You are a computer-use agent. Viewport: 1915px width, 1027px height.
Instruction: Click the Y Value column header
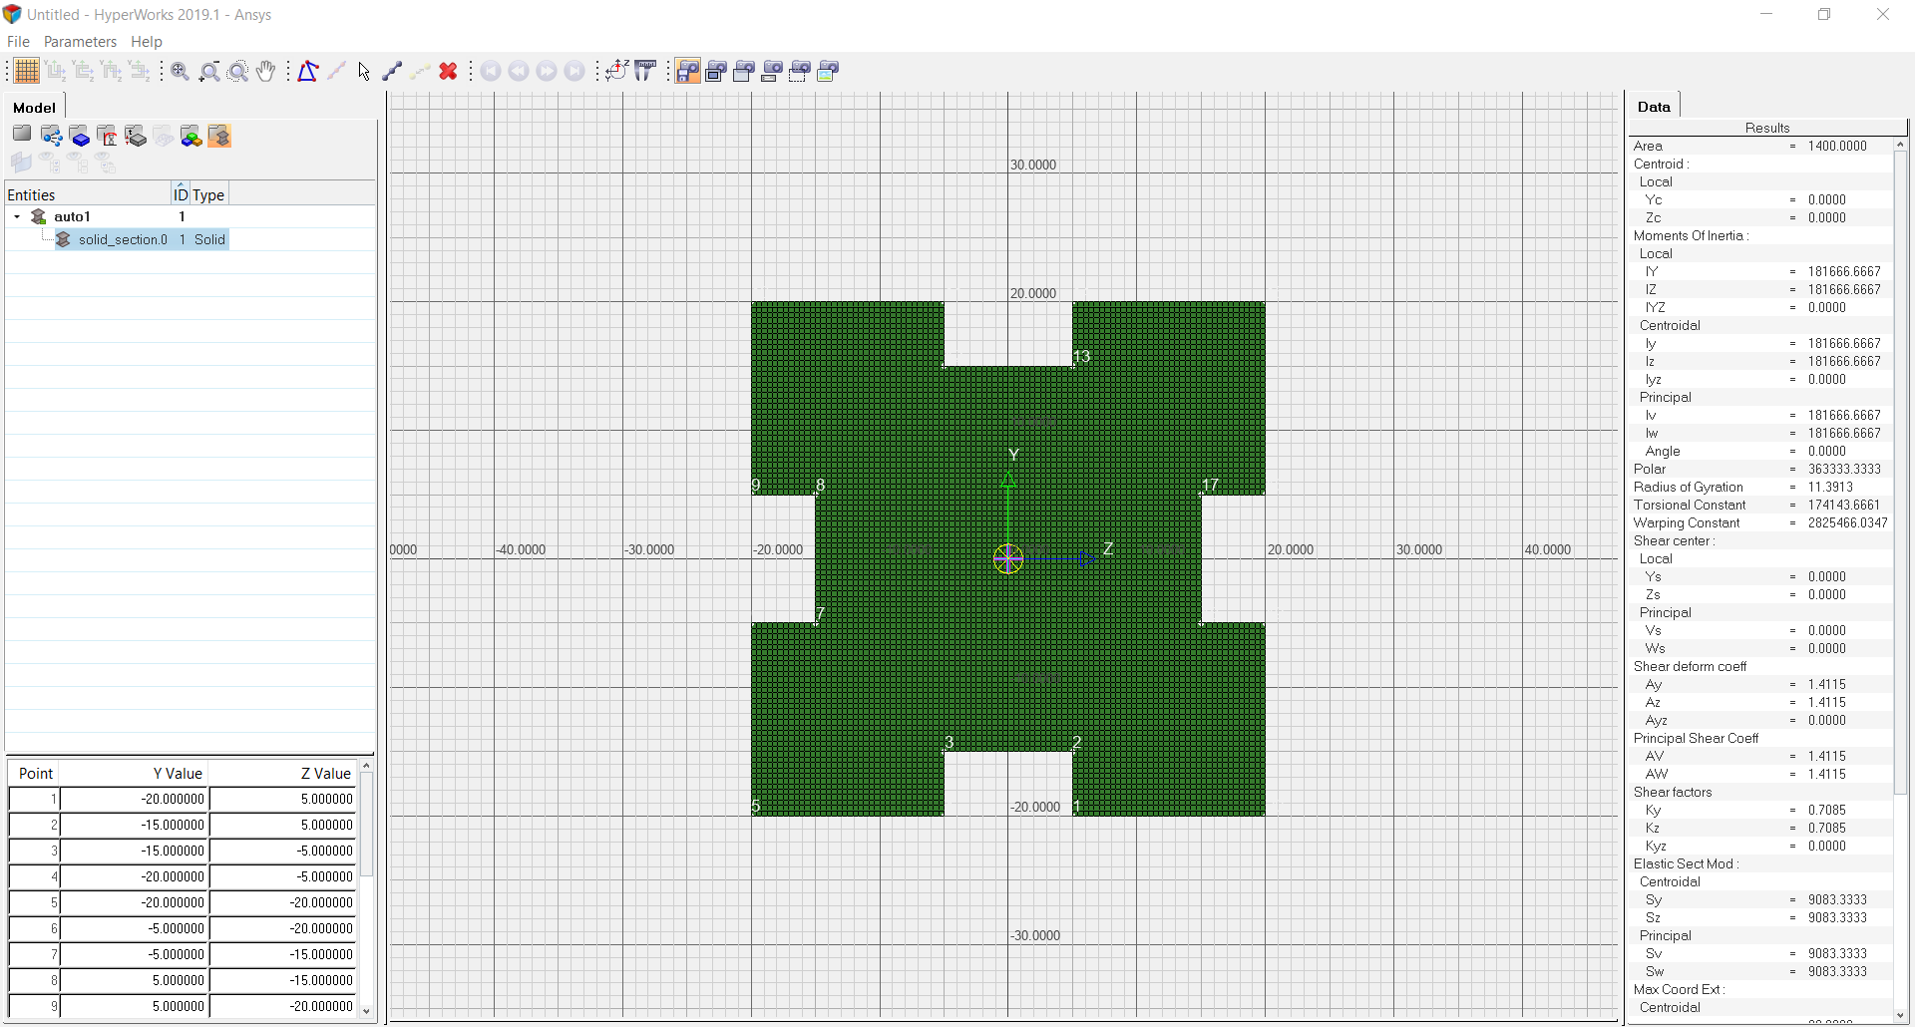[x=135, y=773]
